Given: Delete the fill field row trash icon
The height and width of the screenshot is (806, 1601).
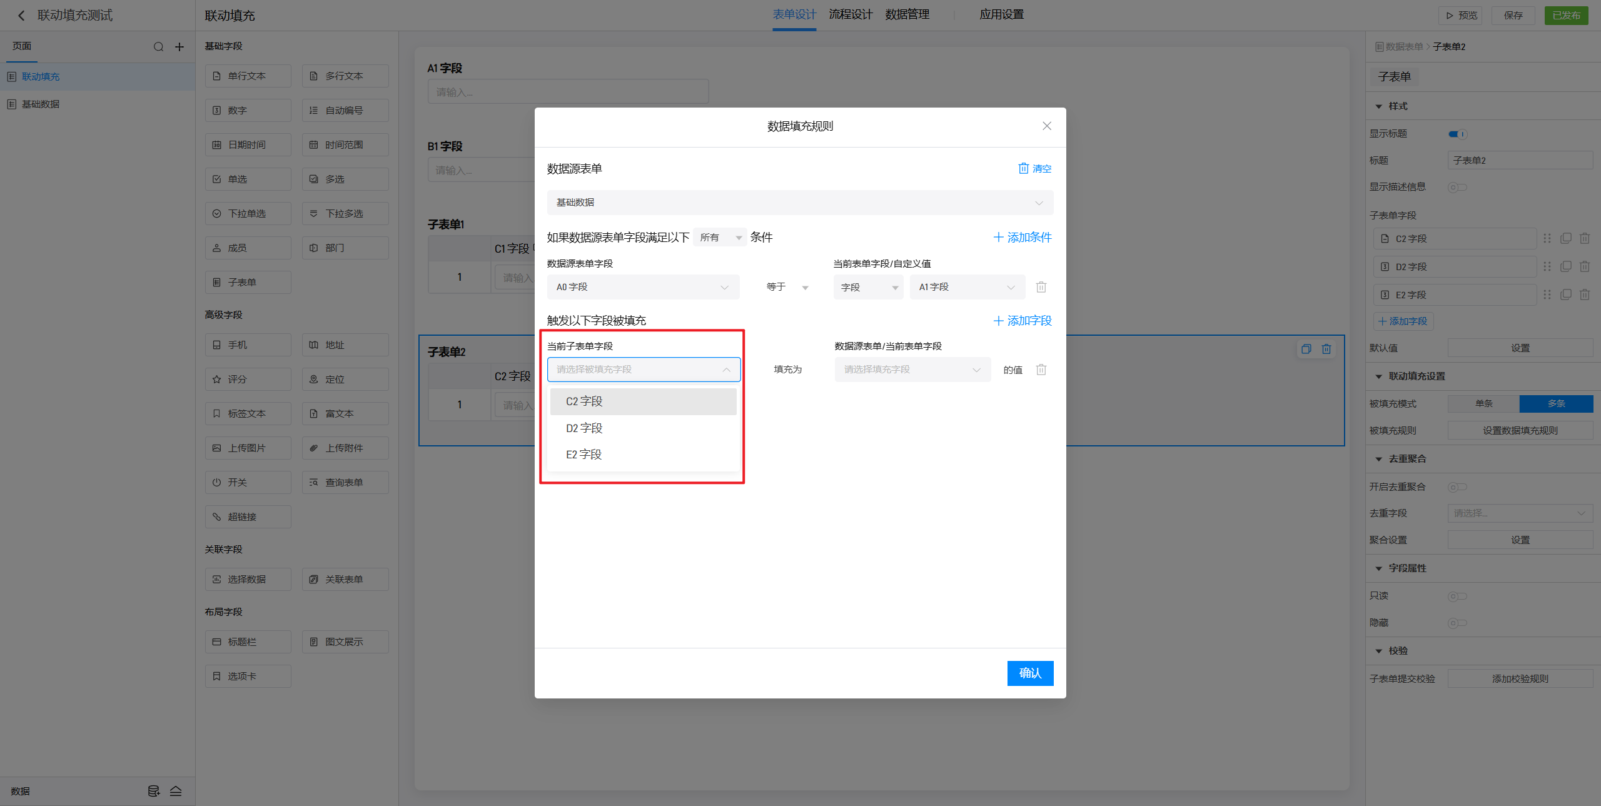Looking at the screenshot, I should pos(1041,370).
